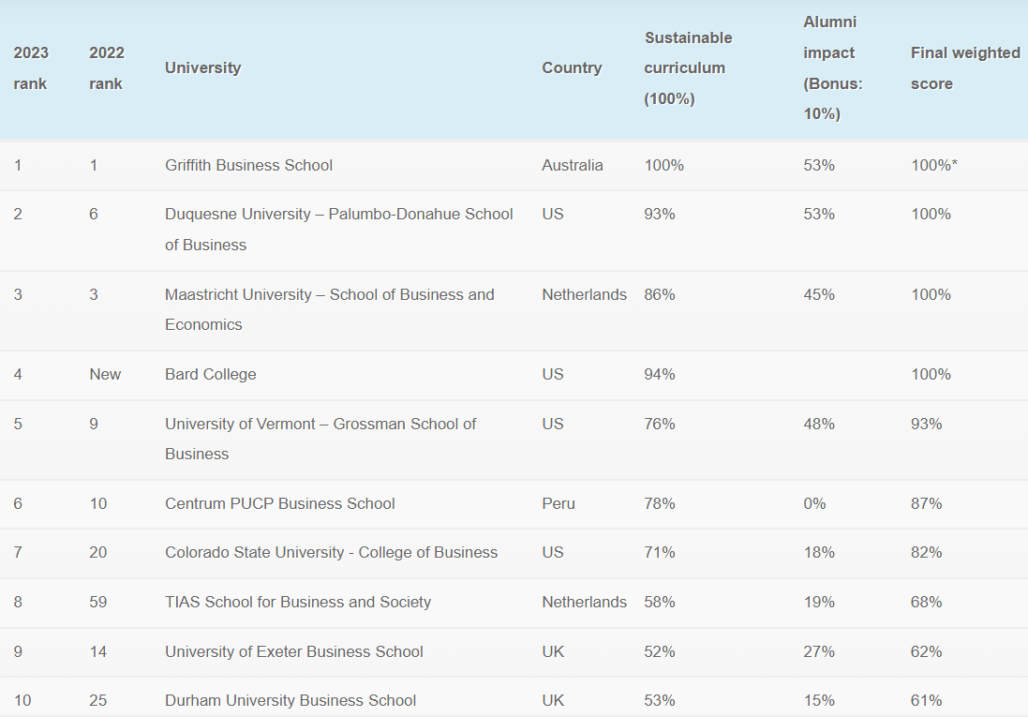Click TIAS School for Business and Society
This screenshot has width=1028, height=717.
point(298,602)
